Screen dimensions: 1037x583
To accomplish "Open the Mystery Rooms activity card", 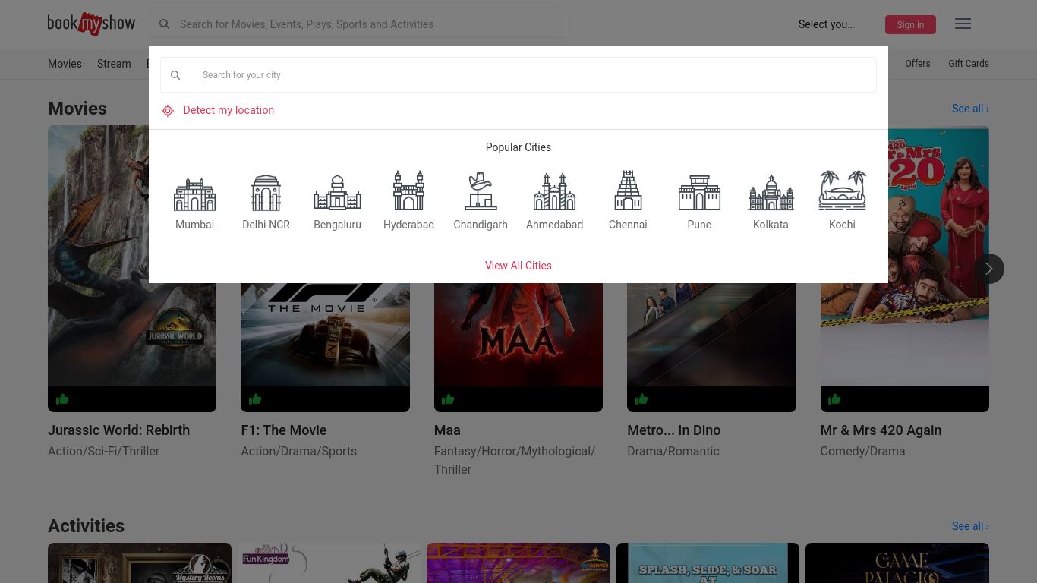I will click(x=140, y=563).
